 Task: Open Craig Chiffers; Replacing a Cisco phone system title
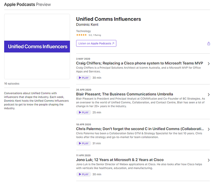pos(140,63)
